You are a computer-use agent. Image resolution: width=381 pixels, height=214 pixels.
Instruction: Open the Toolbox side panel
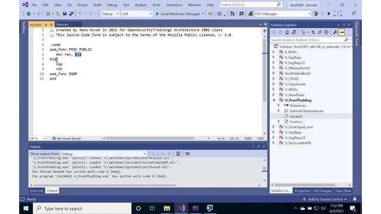(x=24, y=27)
